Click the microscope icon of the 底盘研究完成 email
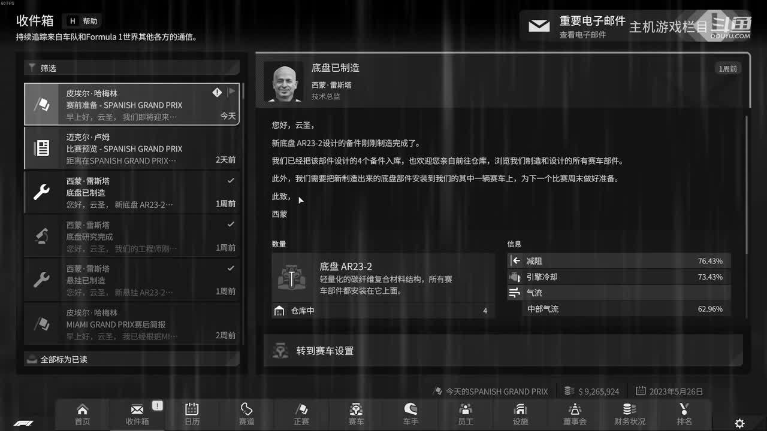The image size is (767, 431). coord(42,236)
